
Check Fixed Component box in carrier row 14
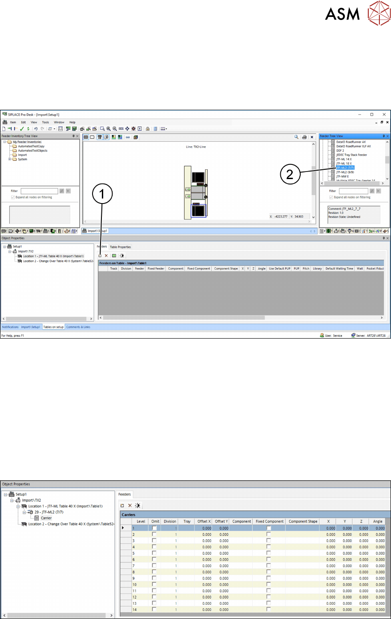click(x=269, y=609)
